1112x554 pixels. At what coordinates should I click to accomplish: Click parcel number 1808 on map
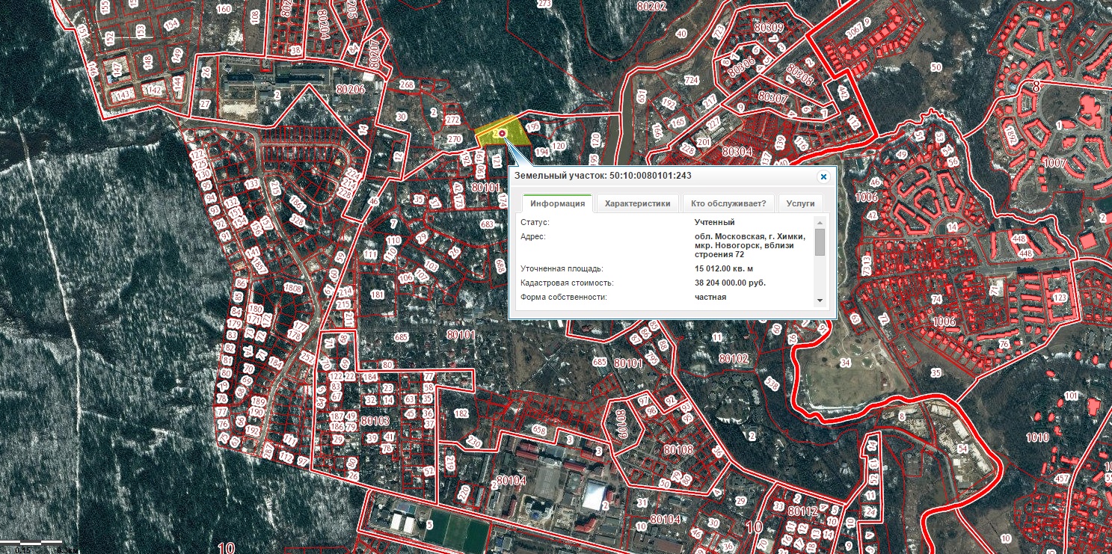pos(292,289)
